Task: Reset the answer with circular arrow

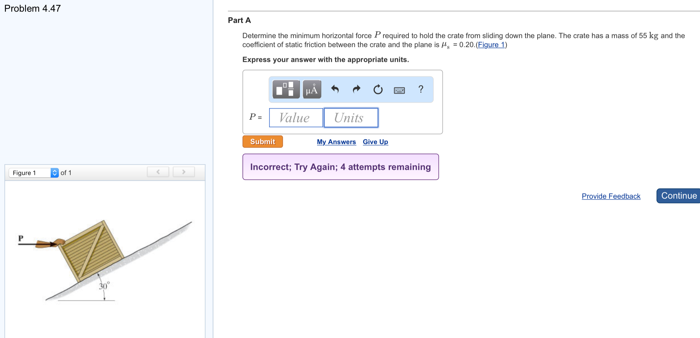Action: point(378,89)
